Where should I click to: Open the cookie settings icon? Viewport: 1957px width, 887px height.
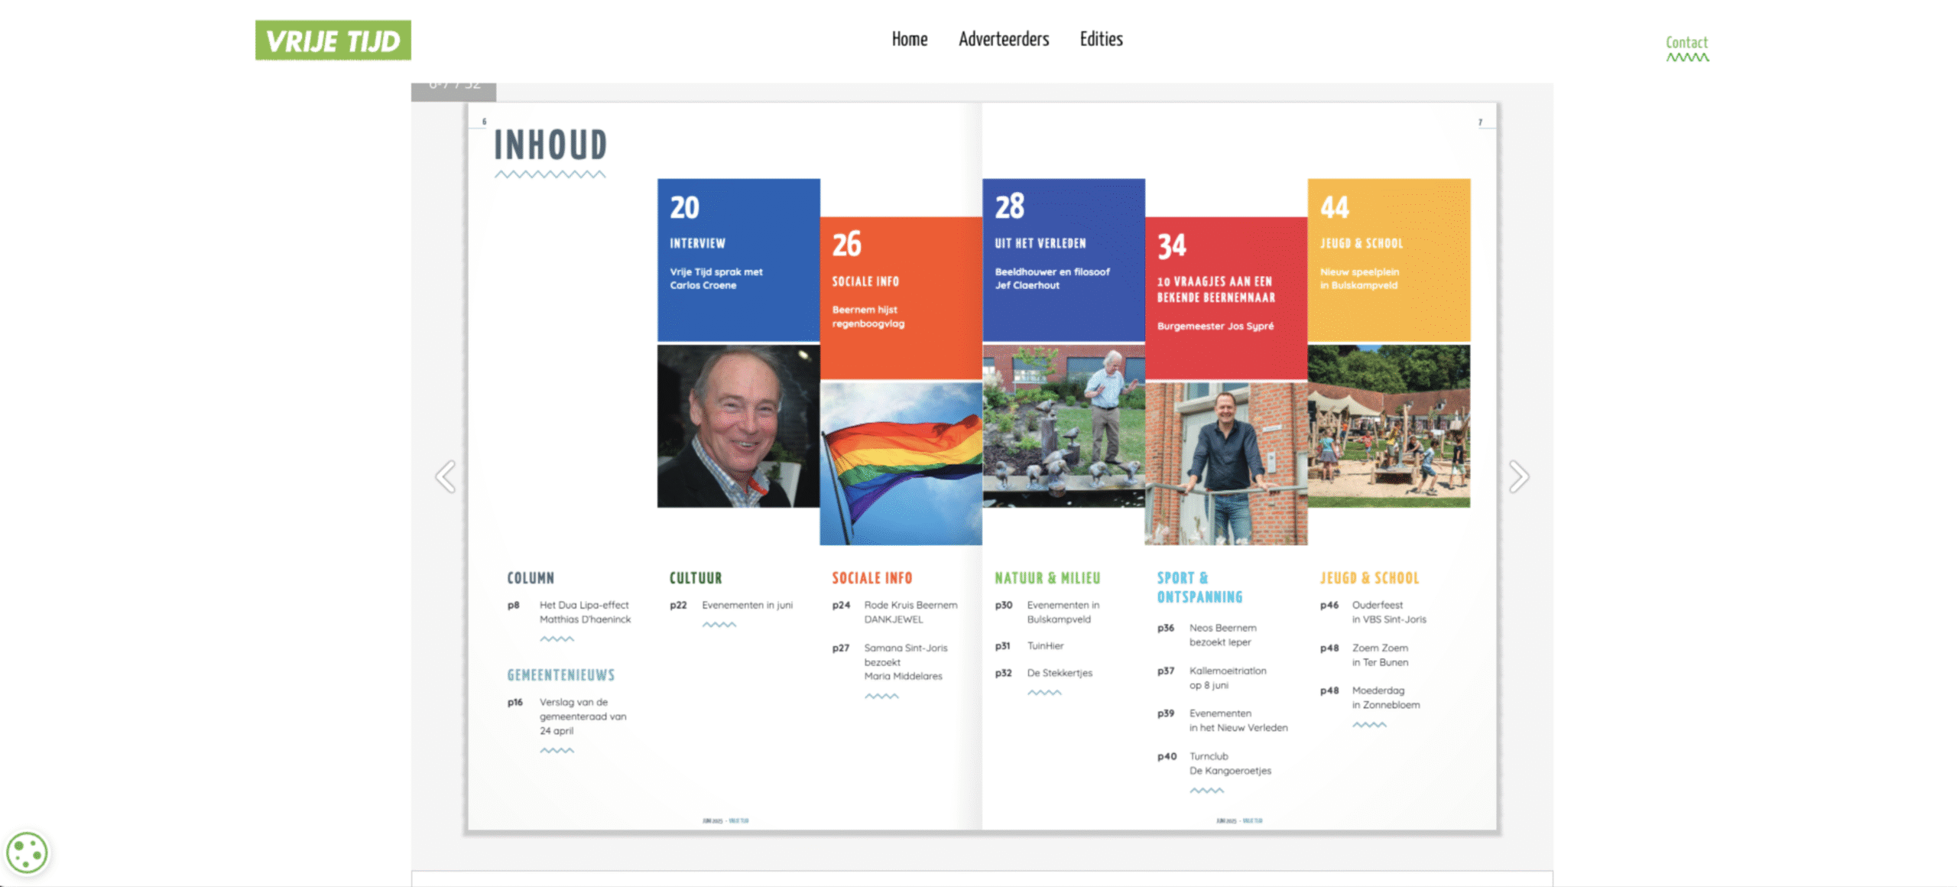[27, 852]
